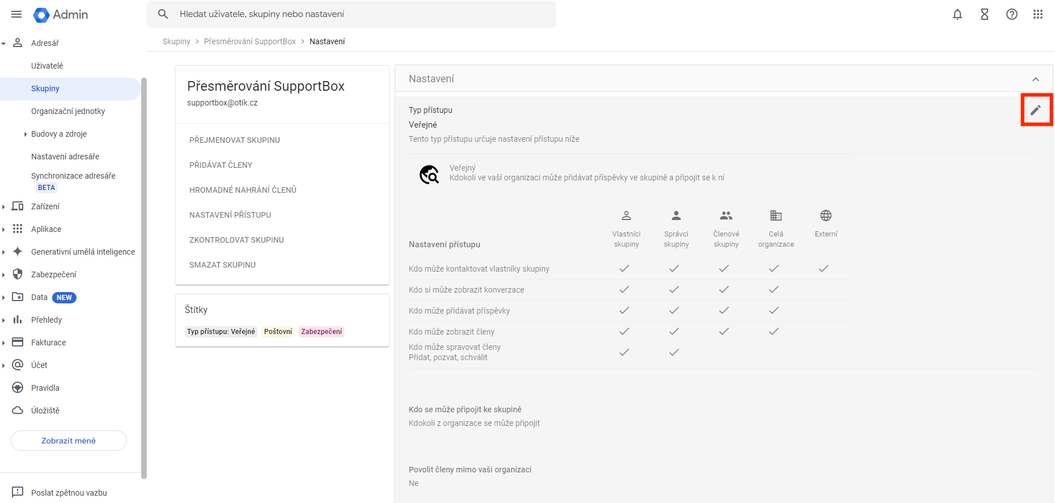Expand the Data section arrow
The height and width of the screenshot is (503, 1055).
coord(3,298)
